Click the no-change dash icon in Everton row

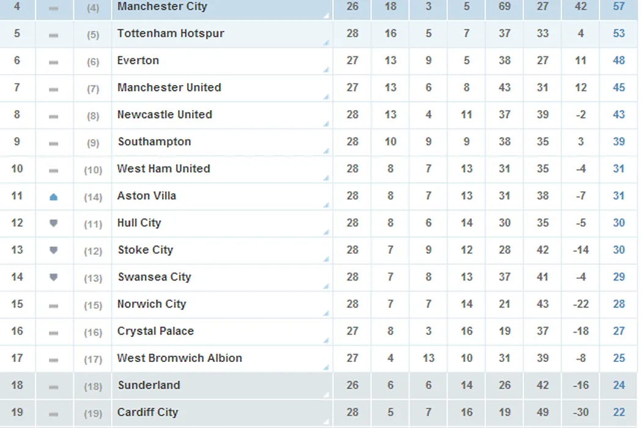[53, 62]
